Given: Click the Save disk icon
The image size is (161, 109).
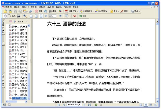Looking at the screenshot, I should coord(15,11).
